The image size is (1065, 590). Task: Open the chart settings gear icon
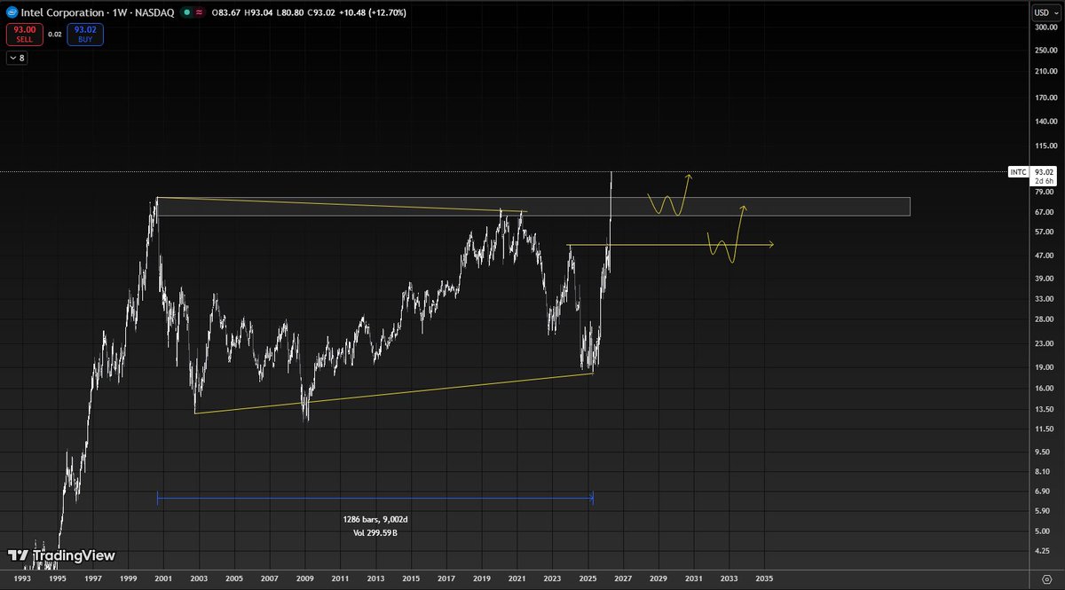pyautogui.click(x=1046, y=578)
